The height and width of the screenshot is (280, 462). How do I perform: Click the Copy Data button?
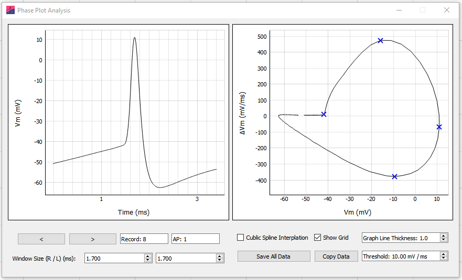(336, 256)
